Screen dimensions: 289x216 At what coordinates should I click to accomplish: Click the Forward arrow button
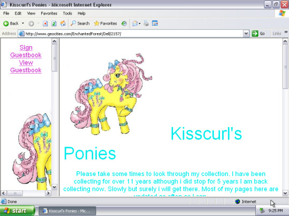[31, 23]
